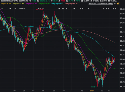Click the orange 2024 year label on time axis
This screenshot has height=92, width=125.
pyautogui.click(x=91, y=91)
